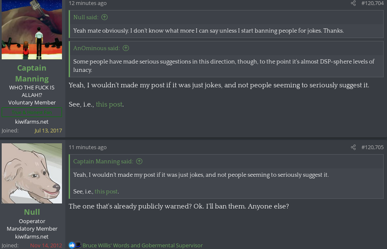The image size is (387, 249).
Task: Open Null's dog avatar image
Action: [x=32, y=173]
